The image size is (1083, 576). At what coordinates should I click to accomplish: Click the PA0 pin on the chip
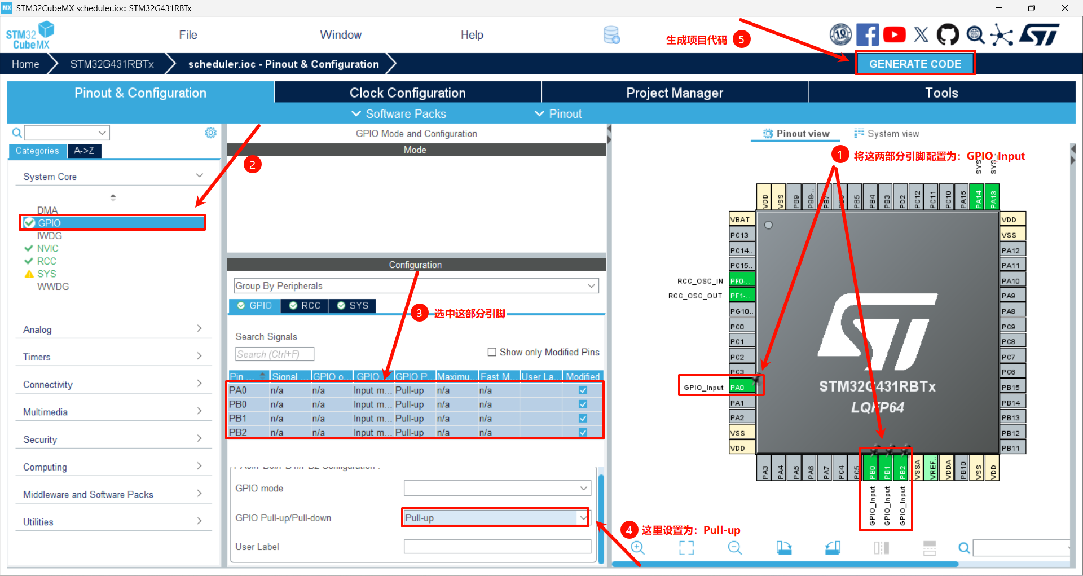pos(742,387)
